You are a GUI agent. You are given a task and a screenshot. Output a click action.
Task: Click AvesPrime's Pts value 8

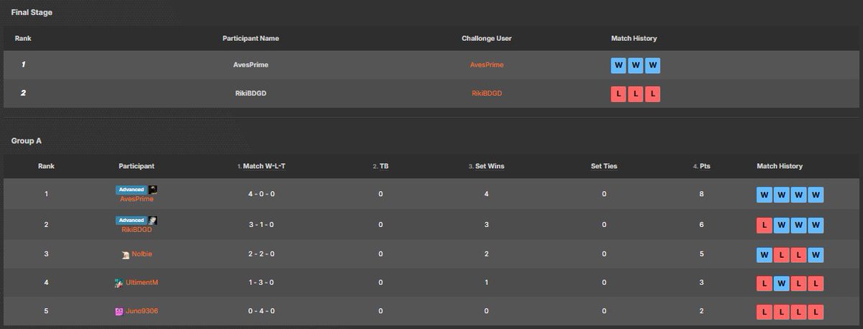pos(701,194)
